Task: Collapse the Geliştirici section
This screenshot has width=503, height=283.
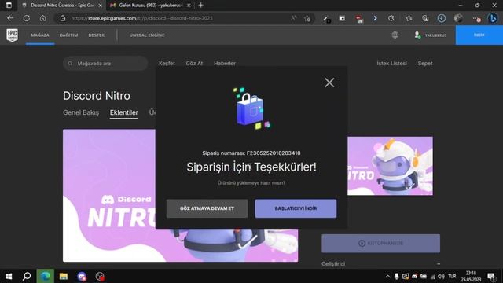Action: 439,264
